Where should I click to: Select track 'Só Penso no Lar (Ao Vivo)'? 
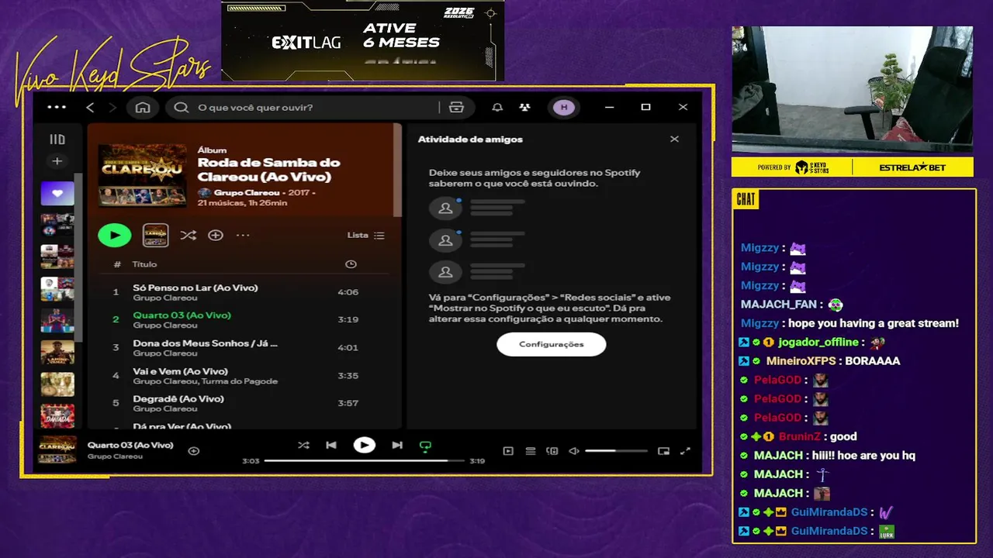243,292
